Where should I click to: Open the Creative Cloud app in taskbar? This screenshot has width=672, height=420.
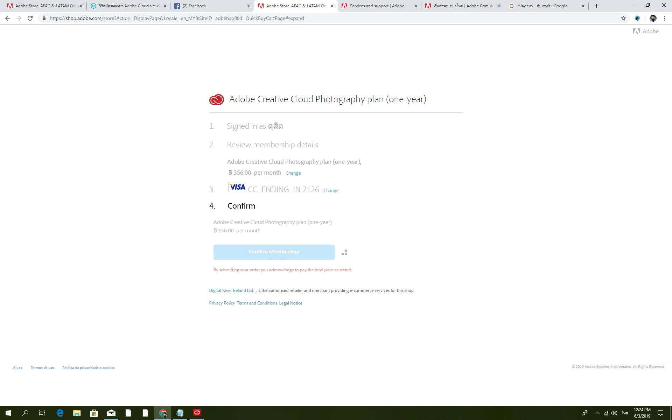coord(197,413)
